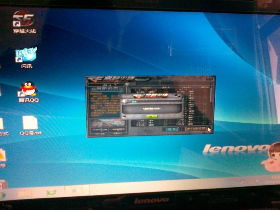Open the Windows Explorer taskbar icon

(25, 194)
